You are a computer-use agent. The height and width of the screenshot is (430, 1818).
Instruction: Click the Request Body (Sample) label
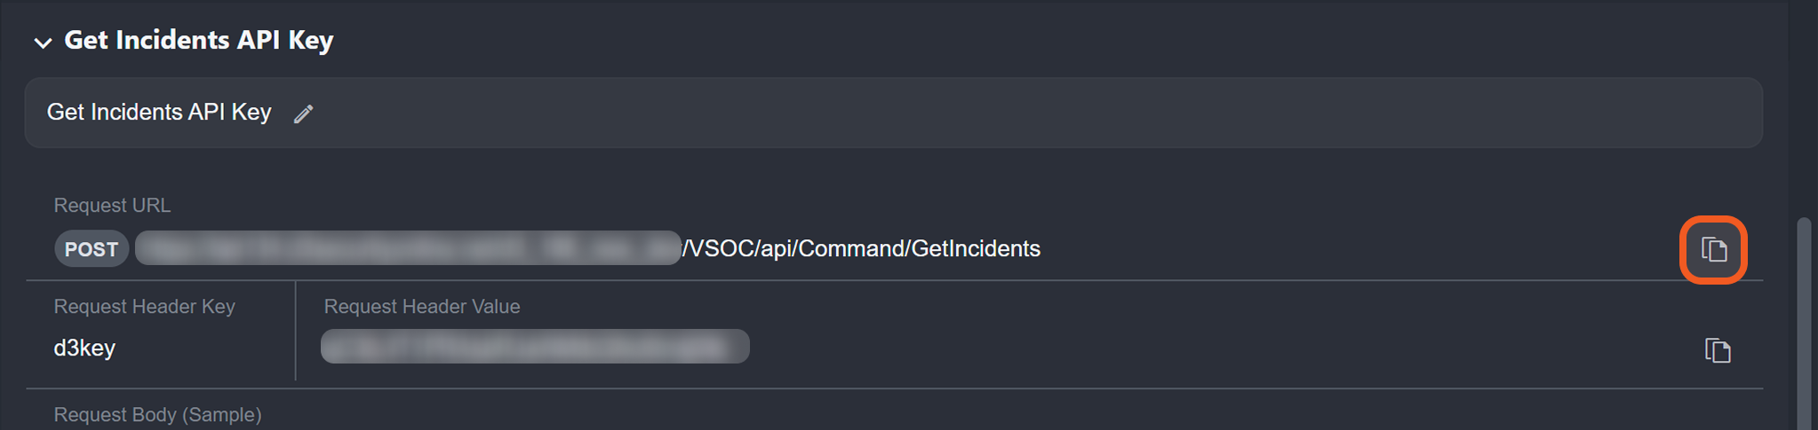(157, 414)
